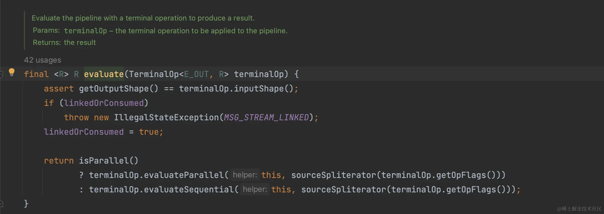Image resolution: width=604 pixels, height=214 pixels.
Task: Click the TerminalOp parameter type
Action: pos(154,74)
